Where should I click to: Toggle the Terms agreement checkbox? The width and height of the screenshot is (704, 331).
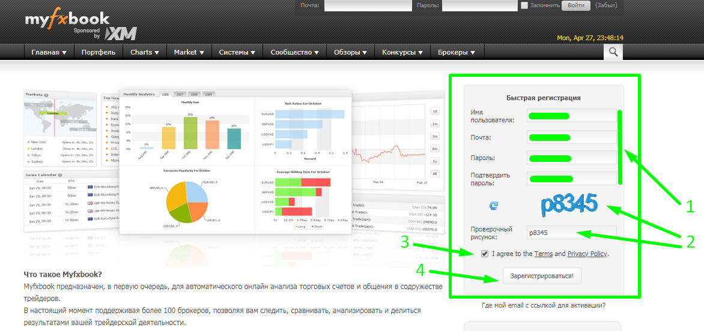click(x=484, y=254)
